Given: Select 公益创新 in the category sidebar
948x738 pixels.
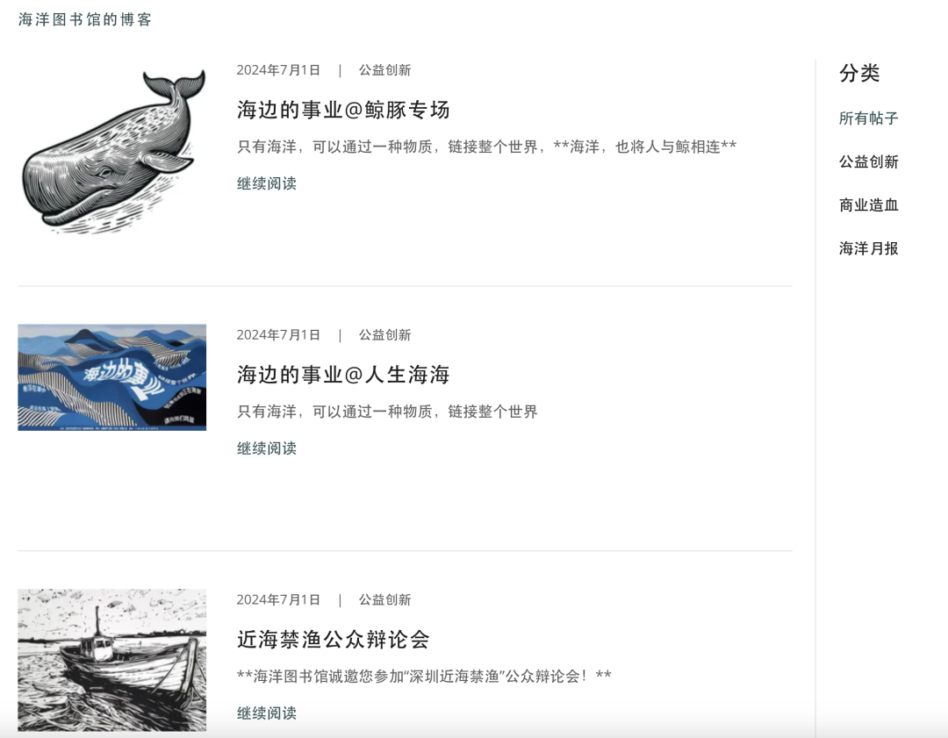Looking at the screenshot, I should (x=868, y=161).
